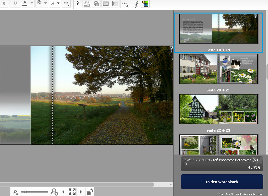Click the zoom out magnifier
This screenshot has width=268, height=196.
[15, 192]
